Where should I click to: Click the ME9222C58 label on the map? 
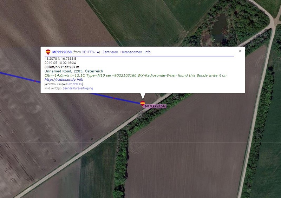click(155, 106)
